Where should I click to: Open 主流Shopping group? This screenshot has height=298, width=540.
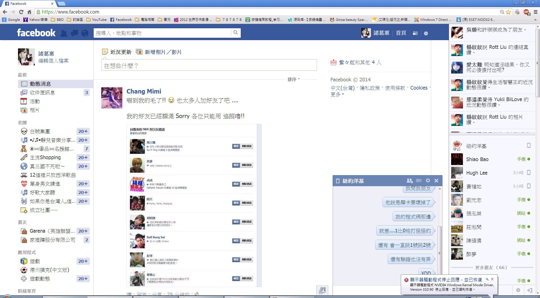point(45,157)
